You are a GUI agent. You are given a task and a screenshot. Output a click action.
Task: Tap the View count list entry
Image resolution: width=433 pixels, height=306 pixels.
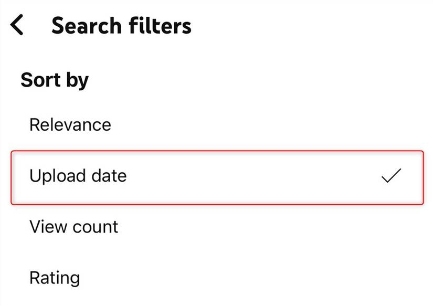[73, 227]
